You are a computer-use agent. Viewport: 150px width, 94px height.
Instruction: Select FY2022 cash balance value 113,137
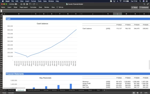click(119, 29)
